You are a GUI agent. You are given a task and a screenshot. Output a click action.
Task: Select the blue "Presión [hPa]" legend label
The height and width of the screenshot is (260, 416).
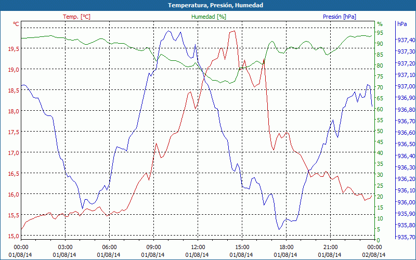tap(340, 17)
